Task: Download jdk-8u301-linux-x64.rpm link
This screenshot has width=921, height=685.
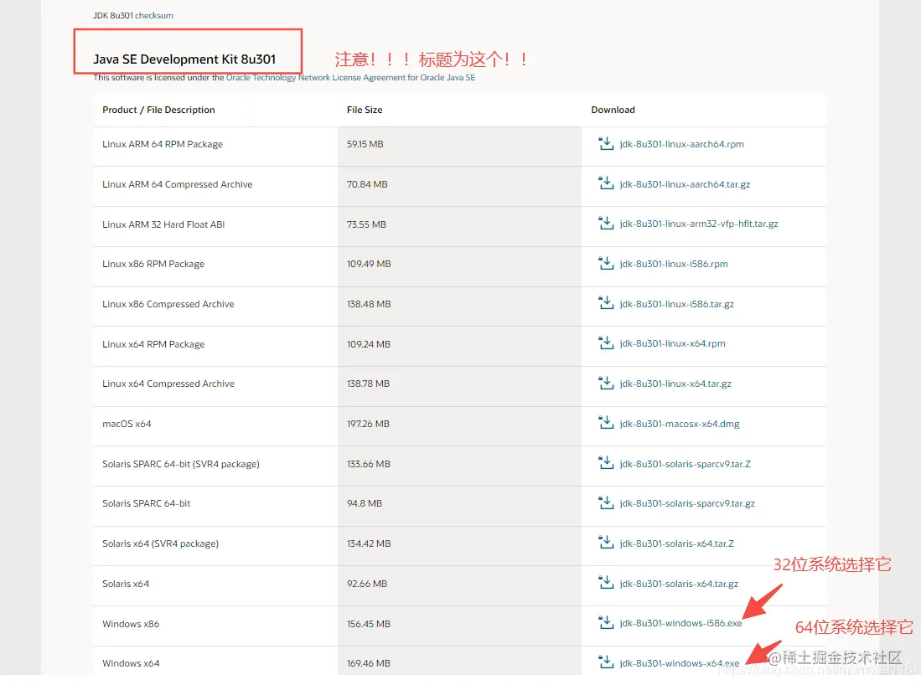Action: [x=672, y=344]
